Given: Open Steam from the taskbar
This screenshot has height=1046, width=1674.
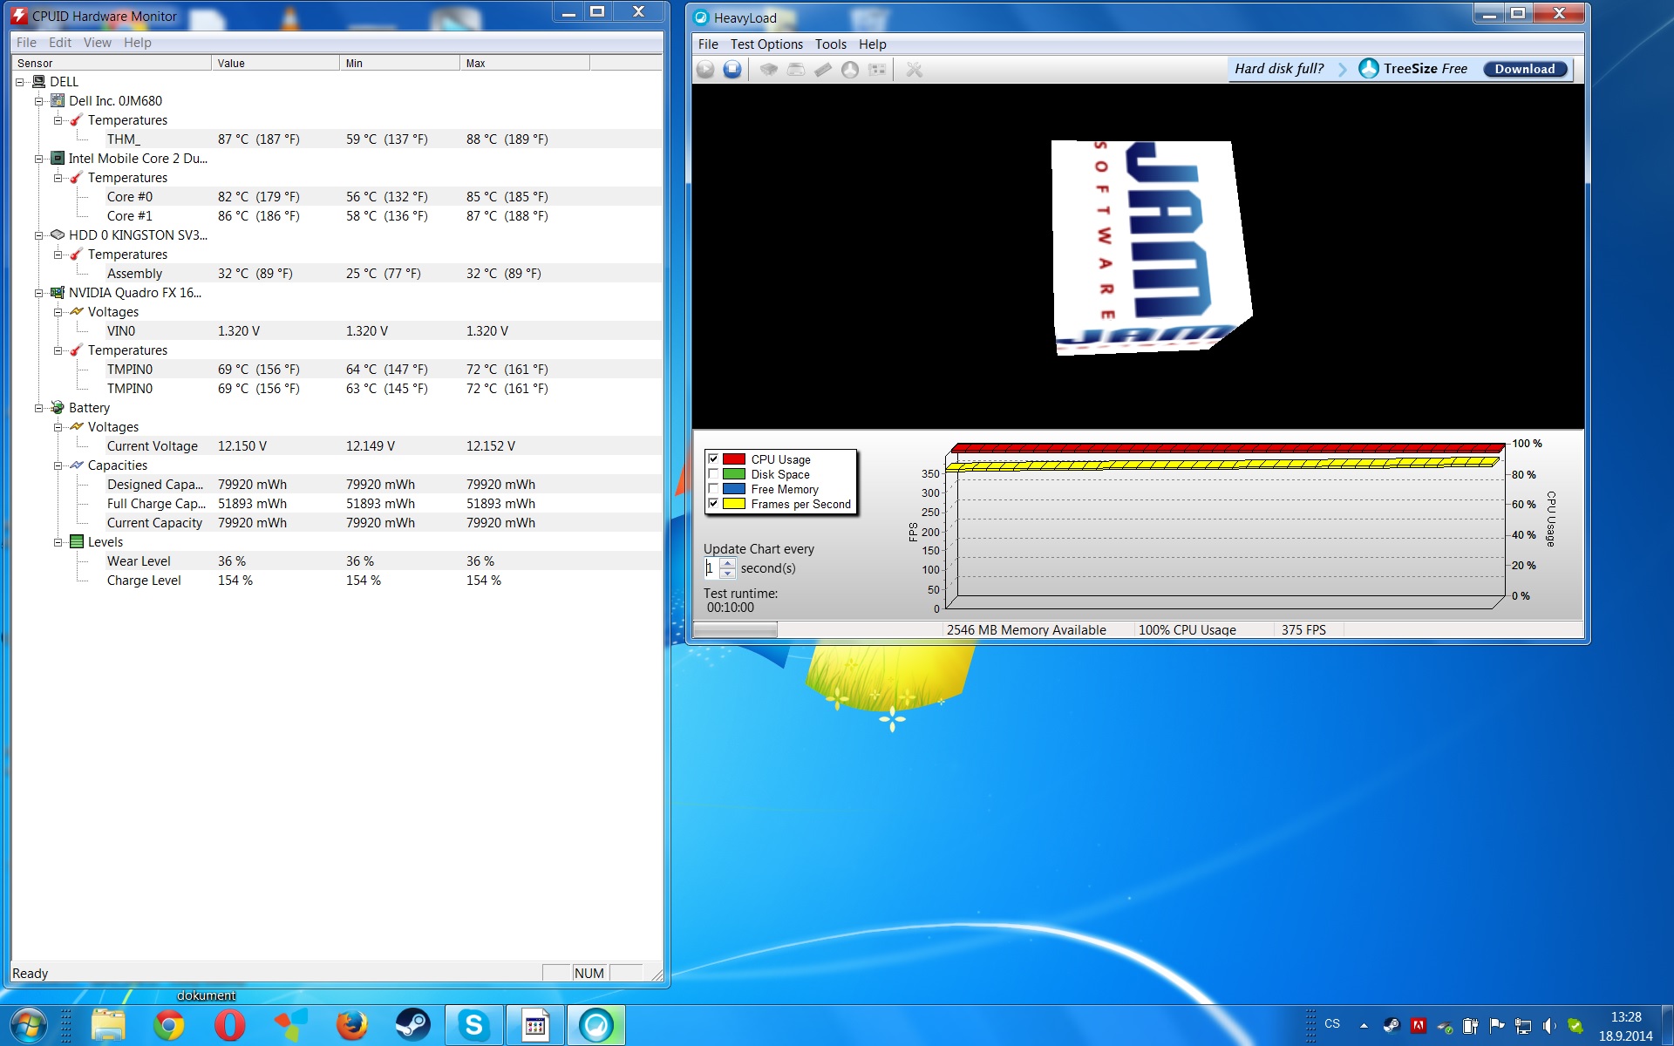Looking at the screenshot, I should (412, 1025).
